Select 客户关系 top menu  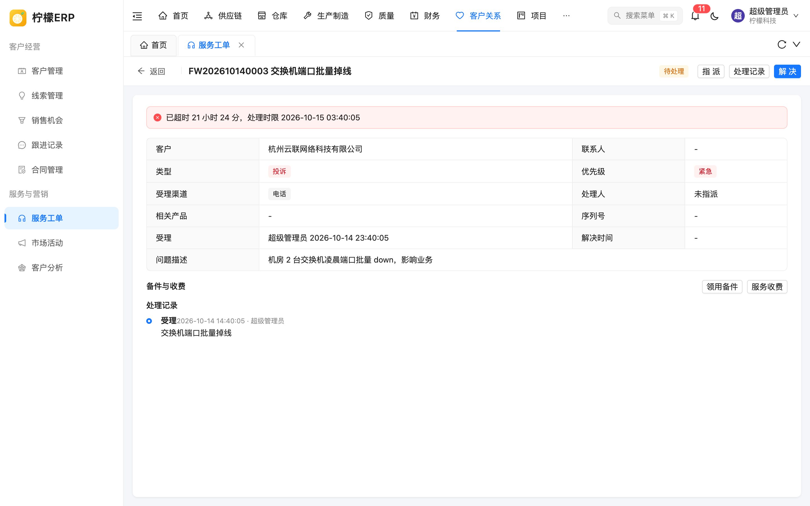click(478, 16)
